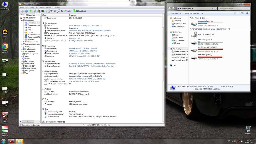This screenshot has height=144, width=256.
Task: Open Google Chrome desktop icon
Action: [x=5, y=48]
